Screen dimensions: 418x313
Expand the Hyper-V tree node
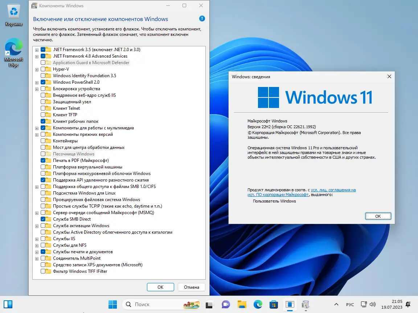point(37,70)
